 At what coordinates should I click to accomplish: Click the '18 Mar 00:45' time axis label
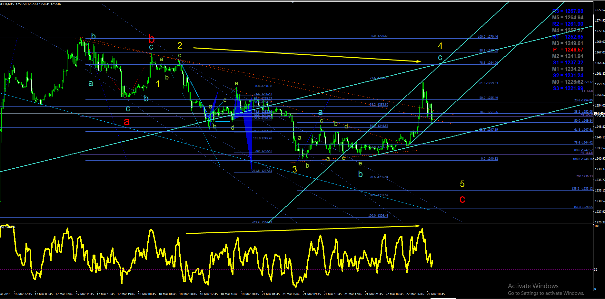point(147,294)
